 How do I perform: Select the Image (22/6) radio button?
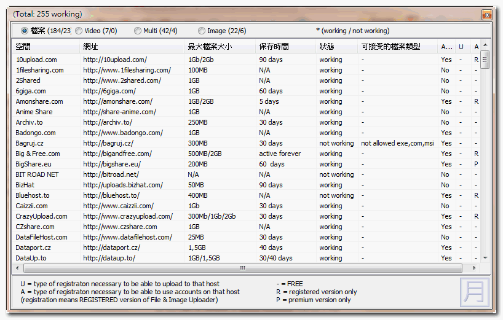[202, 31]
